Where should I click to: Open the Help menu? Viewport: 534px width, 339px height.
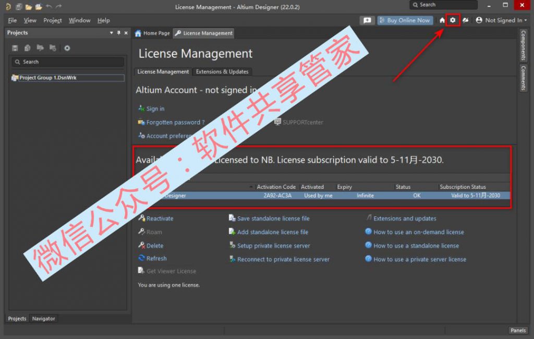[x=104, y=20]
